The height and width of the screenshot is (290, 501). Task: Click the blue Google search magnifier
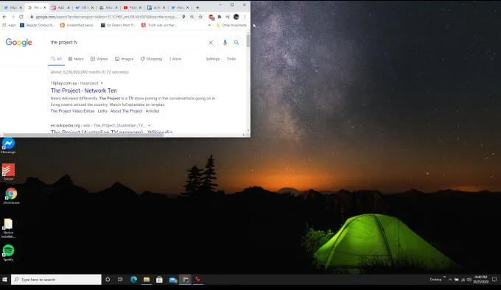click(x=236, y=43)
